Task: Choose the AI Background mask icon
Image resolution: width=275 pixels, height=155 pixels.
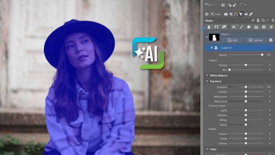Action: [217, 27]
